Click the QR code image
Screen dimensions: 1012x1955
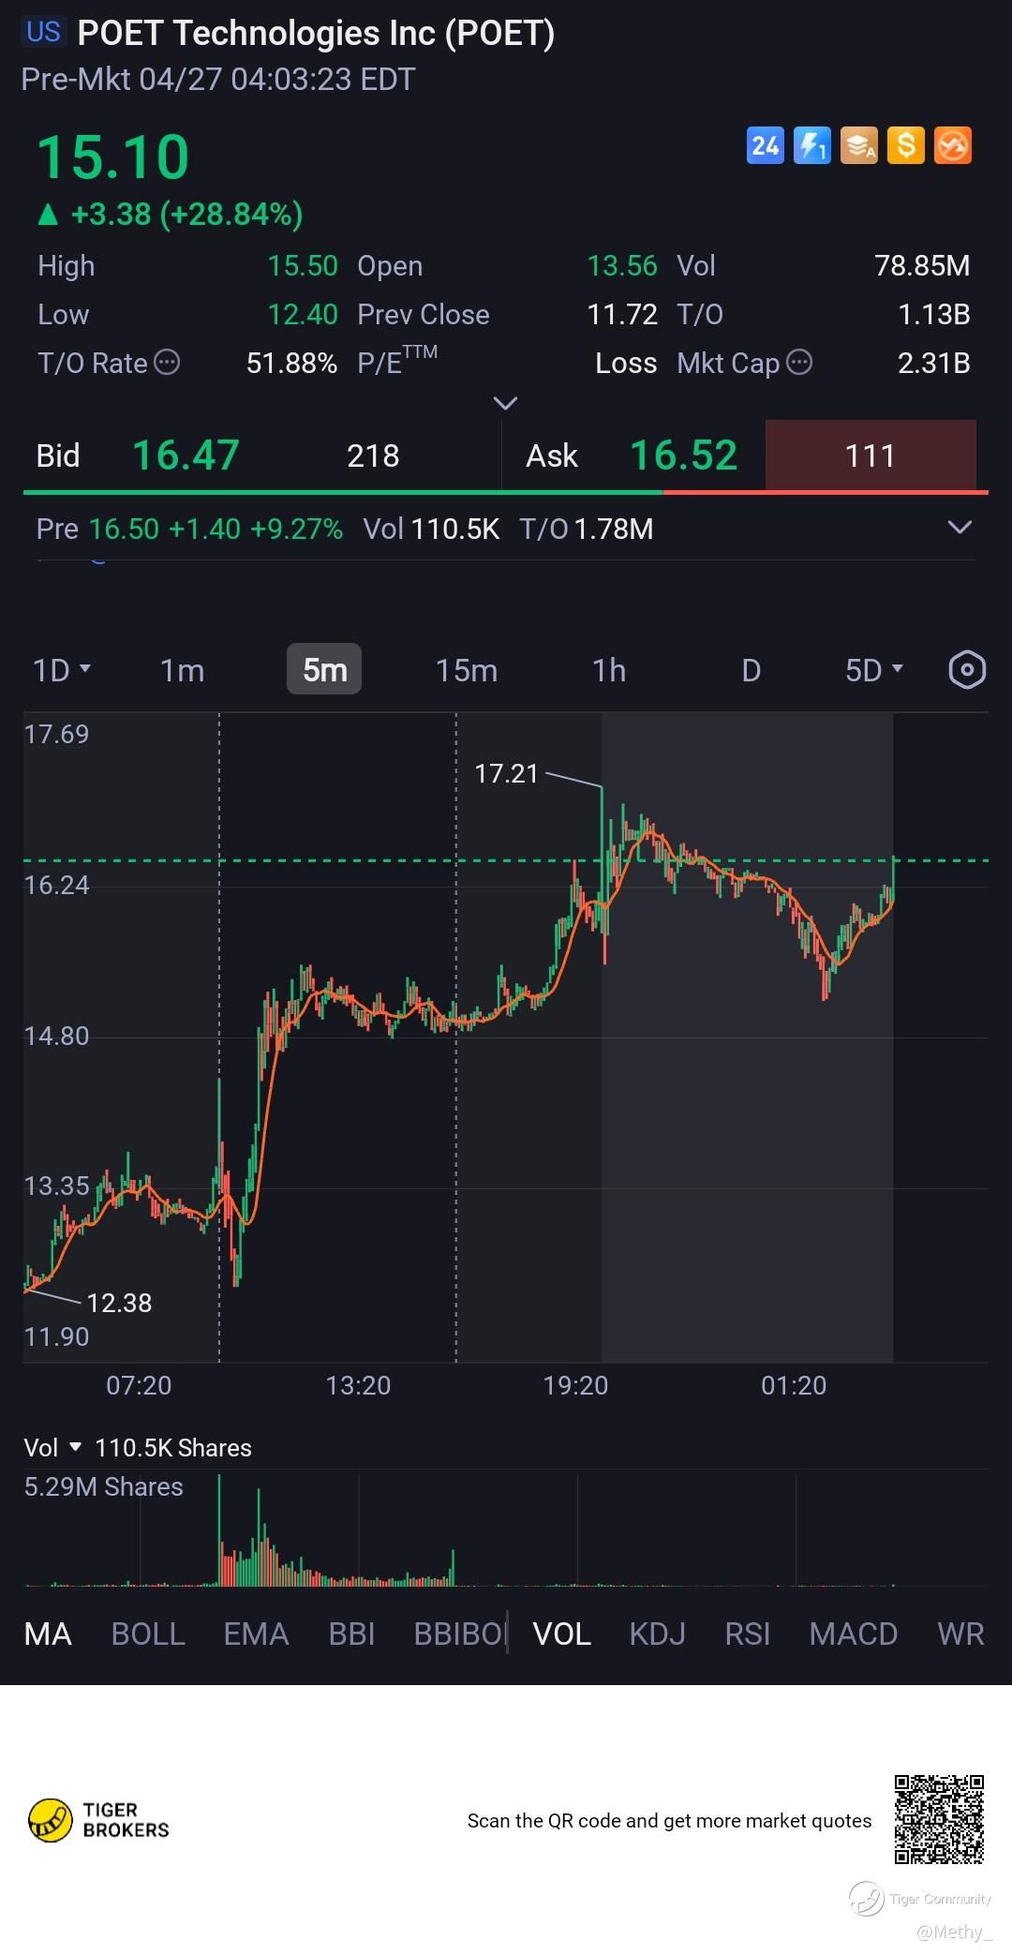coord(938,1819)
